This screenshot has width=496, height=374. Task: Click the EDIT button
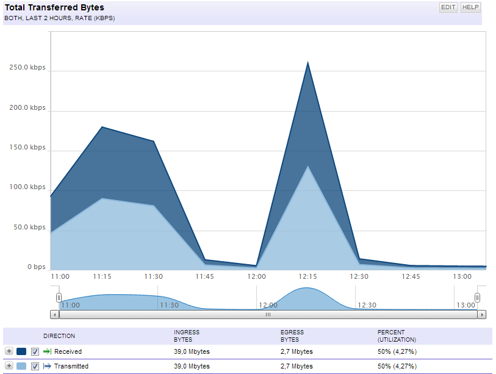tap(448, 7)
